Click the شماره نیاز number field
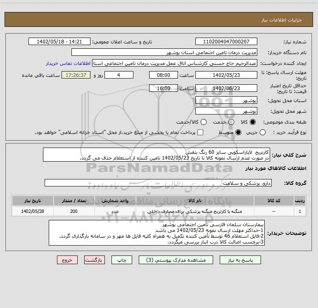Image resolution: width=318 pixels, height=308 pixels. 226,41
